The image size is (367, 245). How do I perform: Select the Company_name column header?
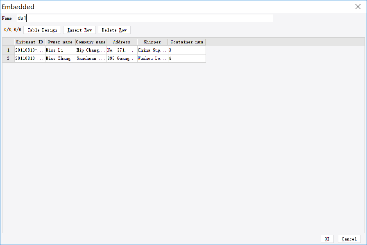click(91, 42)
